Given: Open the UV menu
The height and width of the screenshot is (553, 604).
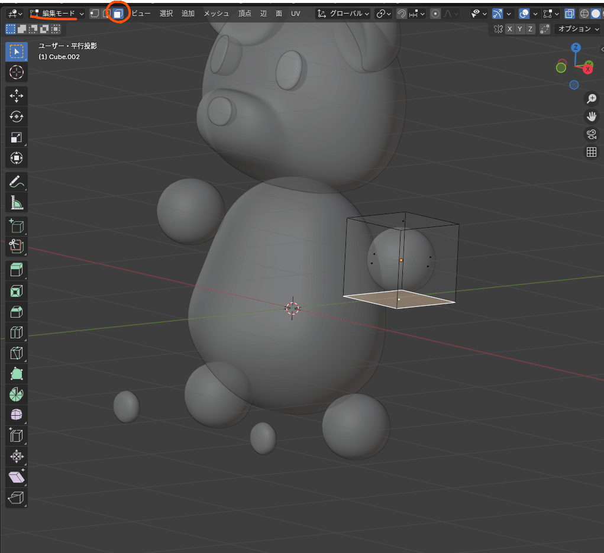Looking at the screenshot, I should click(295, 14).
